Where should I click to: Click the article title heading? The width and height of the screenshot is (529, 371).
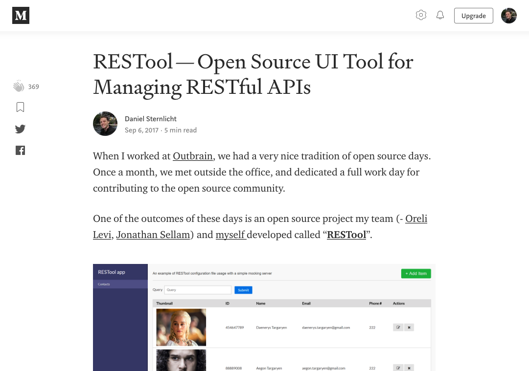tap(253, 74)
